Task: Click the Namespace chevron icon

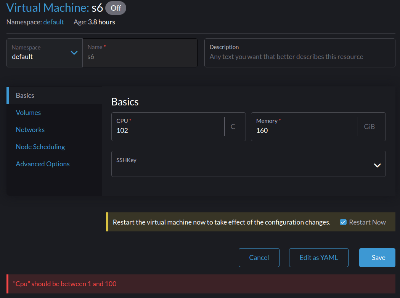Action: [x=74, y=53]
